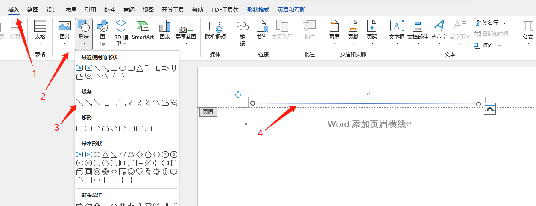Click the 插入 insert tab
This screenshot has width=536, height=206.
click(x=14, y=10)
